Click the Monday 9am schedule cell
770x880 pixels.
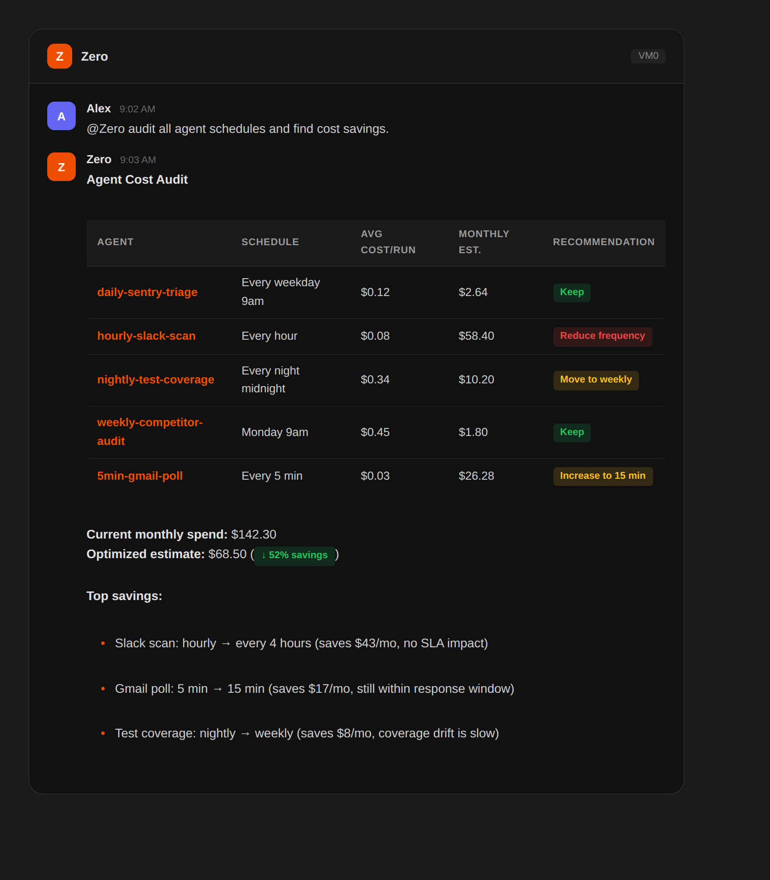click(x=275, y=432)
